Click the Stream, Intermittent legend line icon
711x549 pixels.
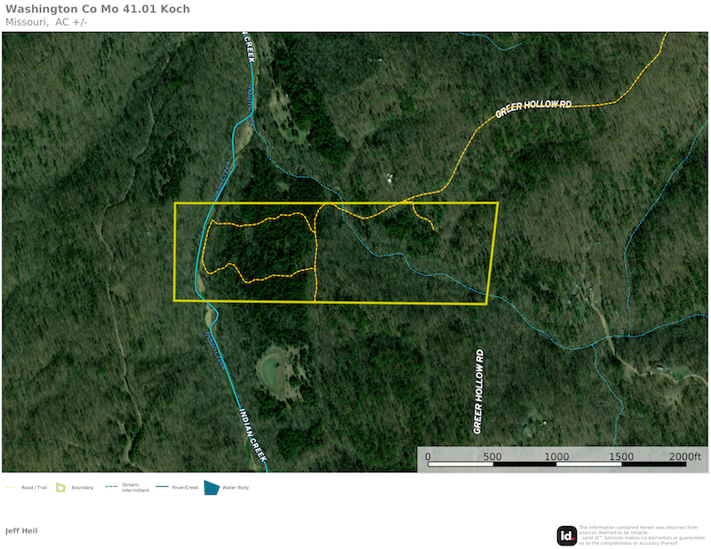pos(110,487)
